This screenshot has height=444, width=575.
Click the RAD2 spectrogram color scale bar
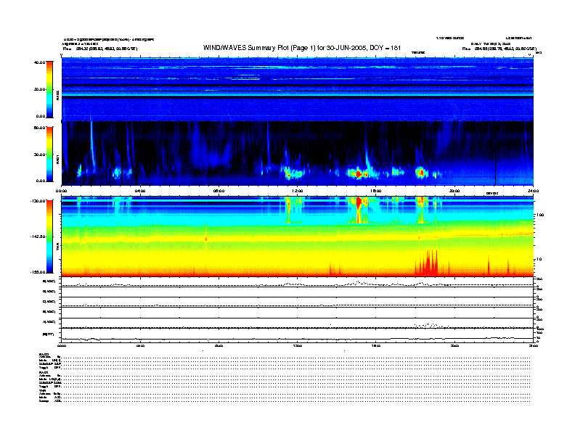point(49,89)
